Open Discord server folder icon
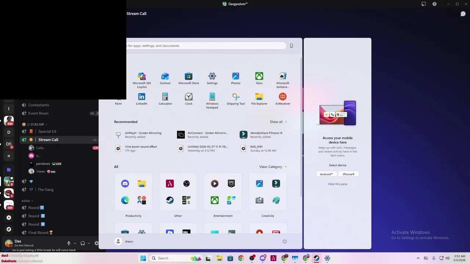This screenshot has width=470, height=264. (x=9, y=169)
